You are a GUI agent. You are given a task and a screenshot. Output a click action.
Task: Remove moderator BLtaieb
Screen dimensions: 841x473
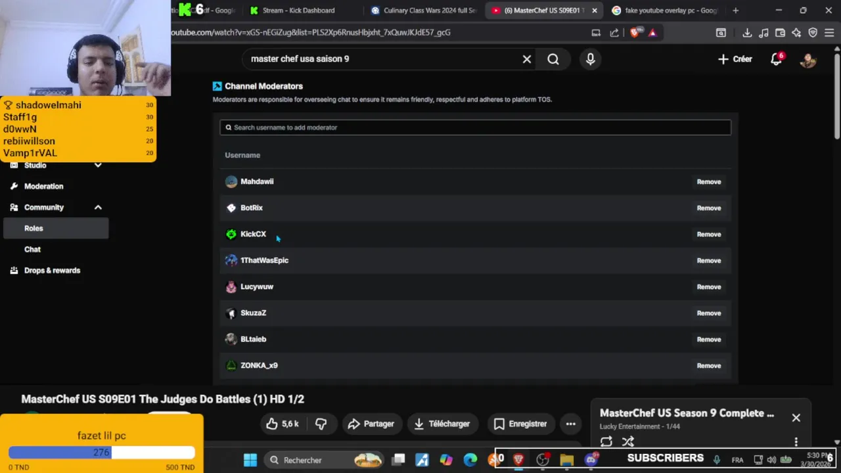point(708,340)
